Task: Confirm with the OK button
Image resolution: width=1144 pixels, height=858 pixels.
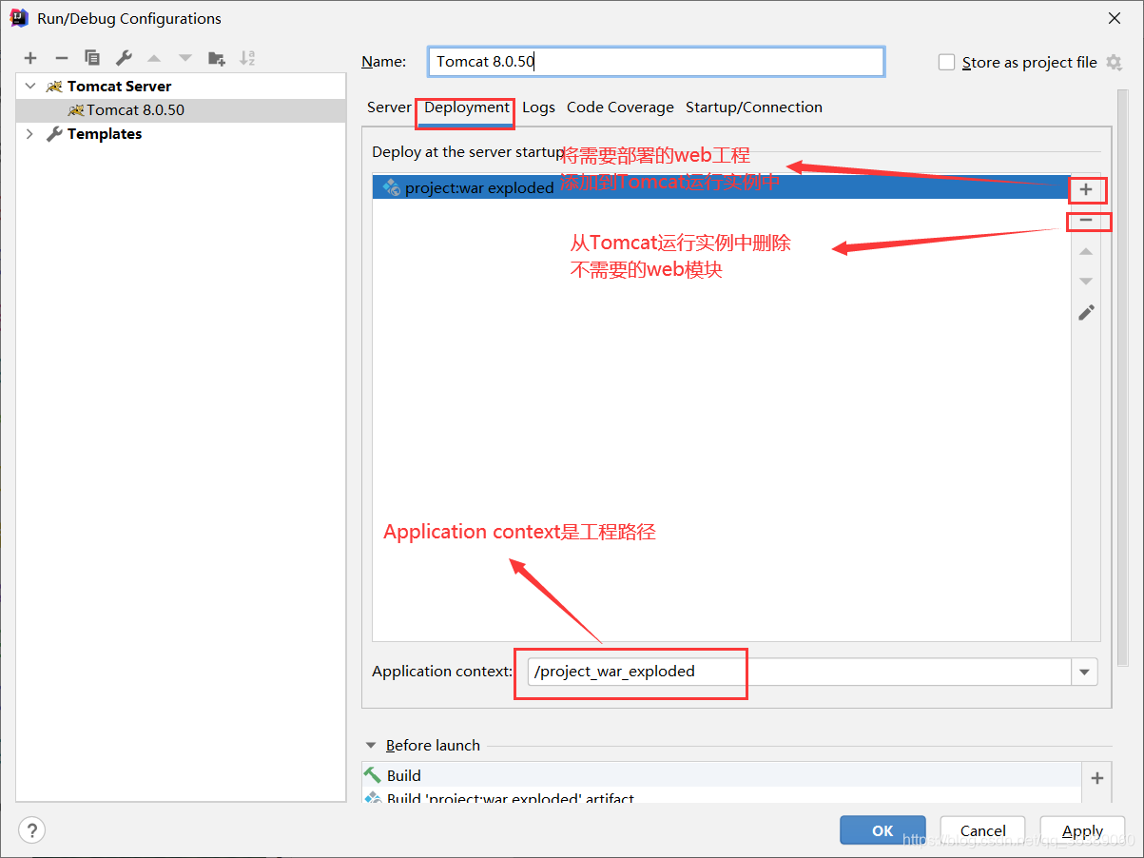Action: click(x=882, y=830)
